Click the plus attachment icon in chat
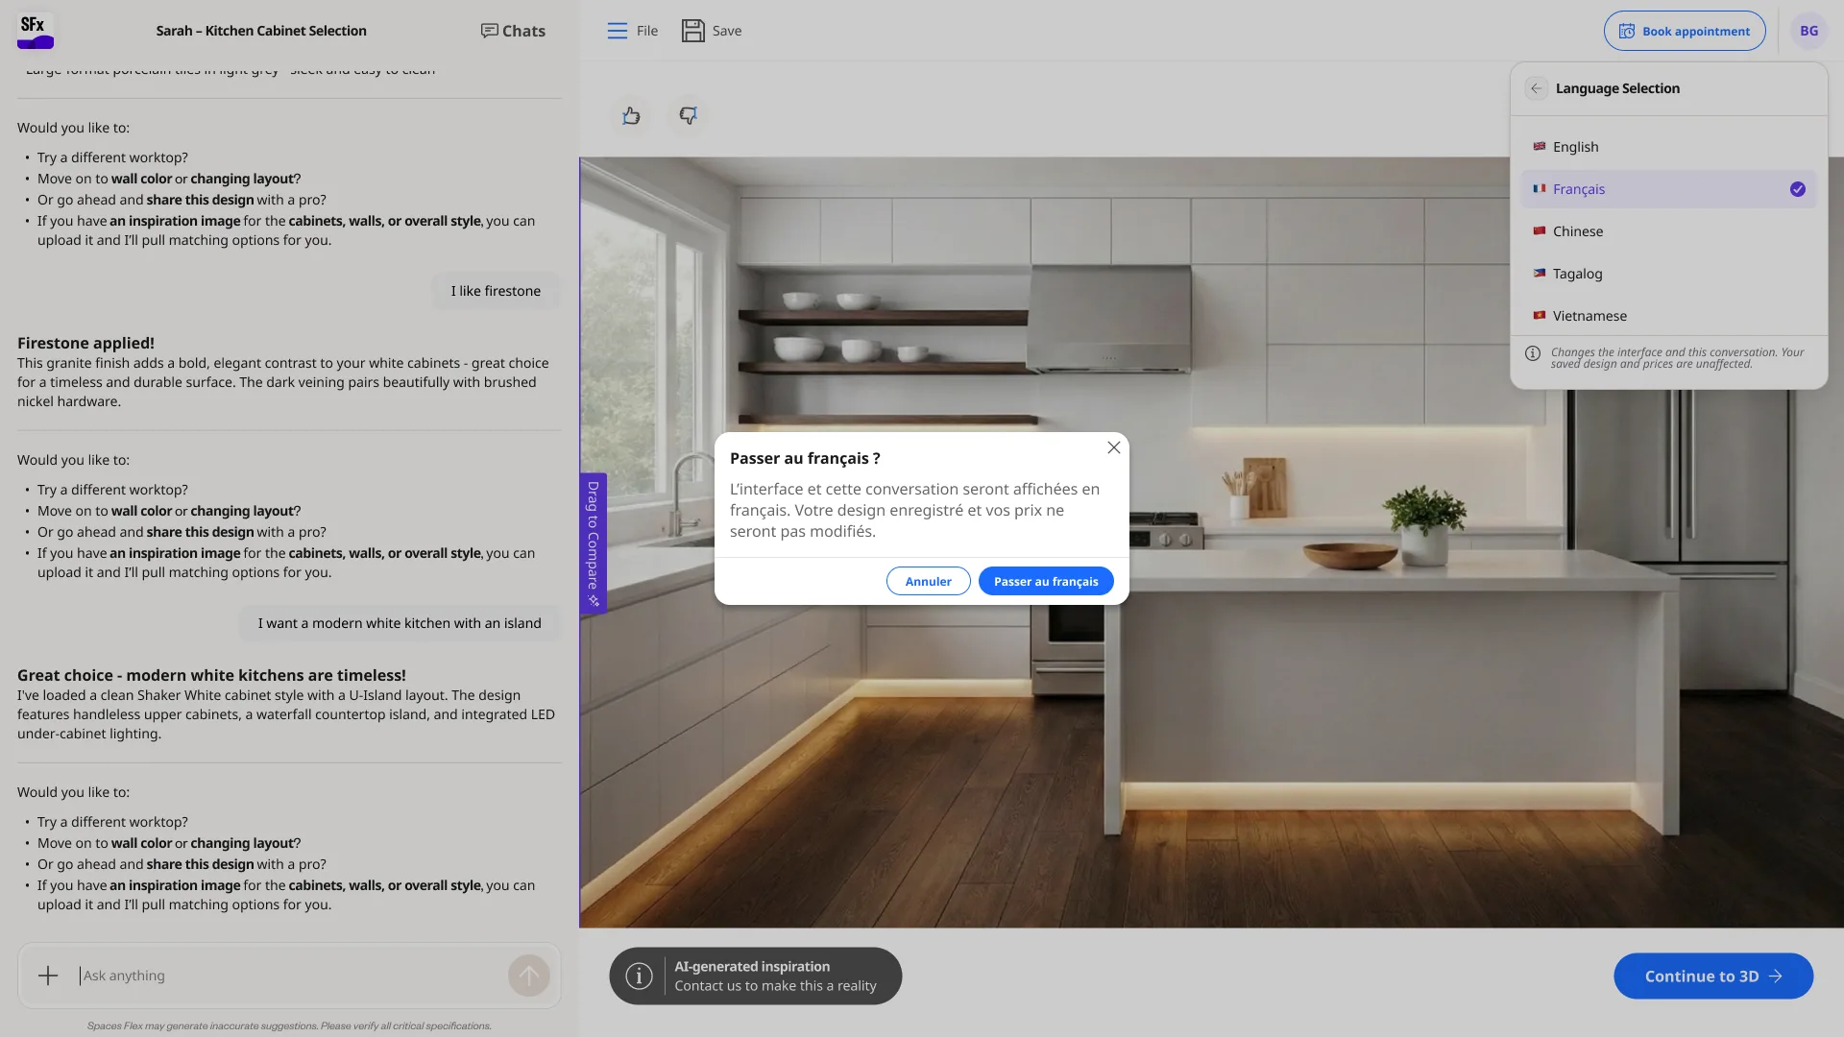The width and height of the screenshot is (1844, 1037). 48,976
